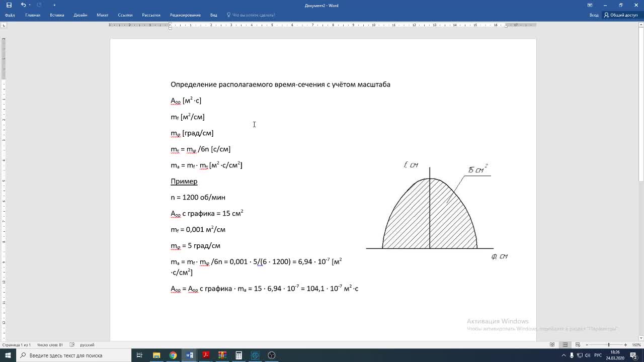Viewport: 644px width, 362px height.
Task: Click the zoom out minus button
Action: (587, 345)
